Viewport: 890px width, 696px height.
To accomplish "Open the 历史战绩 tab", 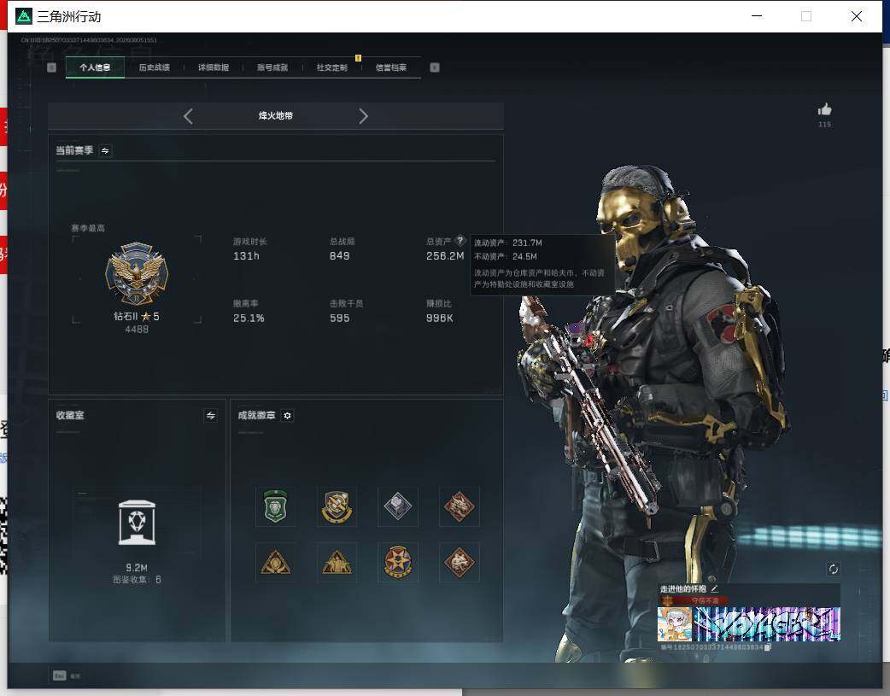I will coord(154,67).
